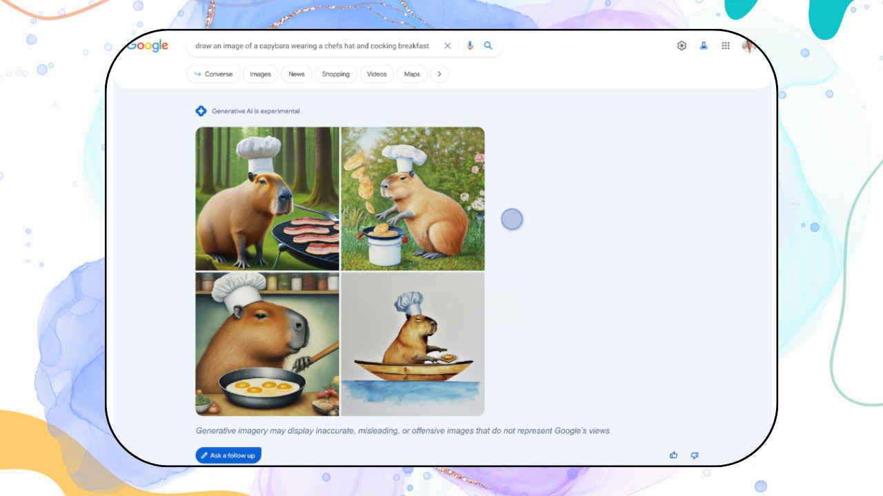Start voice search with microphone icon
Image resolution: width=883 pixels, height=496 pixels.
[470, 45]
